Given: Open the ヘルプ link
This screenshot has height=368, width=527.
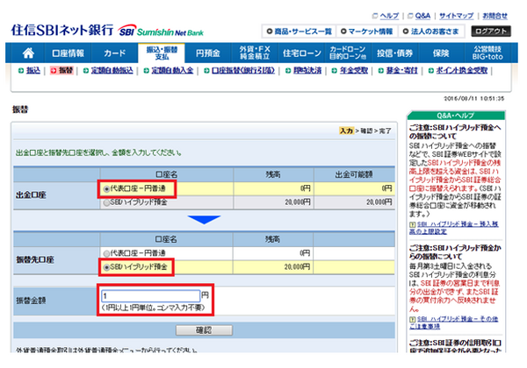Looking at the screenshot, I should tap(389, 16).
